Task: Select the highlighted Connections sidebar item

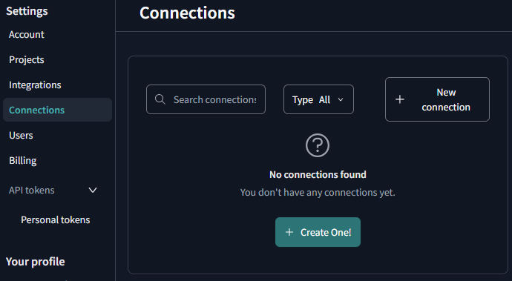Action: [x=57, y=110]
